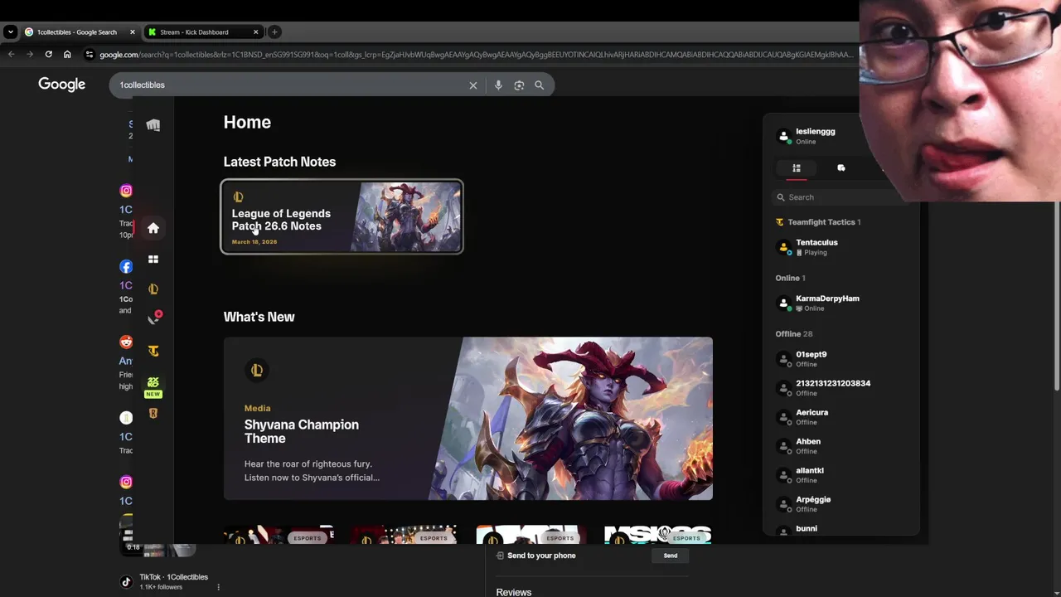
Task: Select friend 01sept9
Action: (x=841, y=359)
